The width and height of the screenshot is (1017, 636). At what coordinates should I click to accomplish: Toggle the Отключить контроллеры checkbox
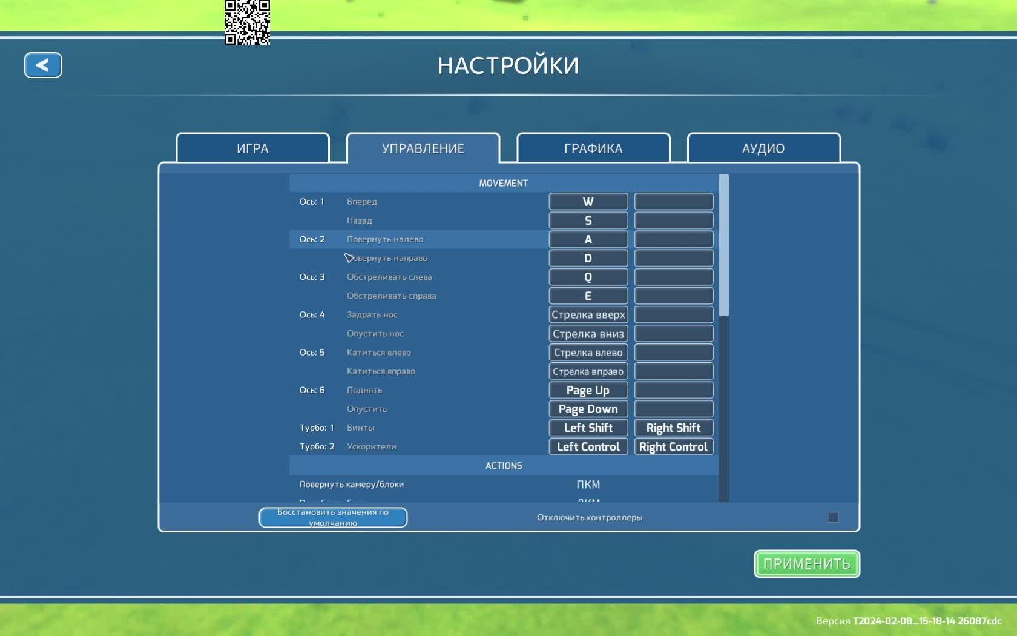pos(833,517)
